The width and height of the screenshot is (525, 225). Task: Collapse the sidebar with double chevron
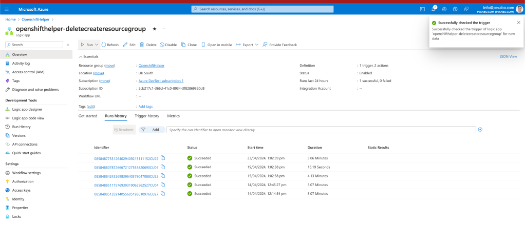click(x=68, y=45)
